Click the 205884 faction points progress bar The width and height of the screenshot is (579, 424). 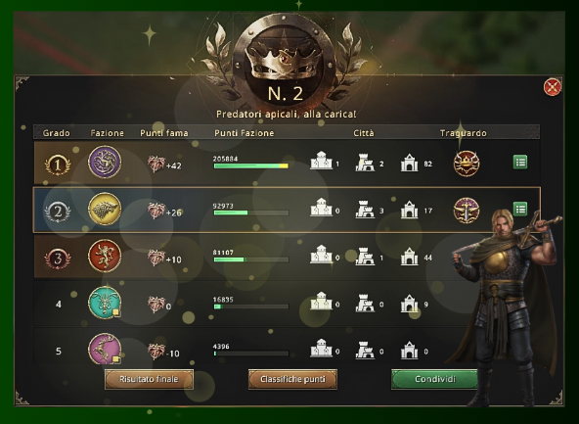pos(251,166)
